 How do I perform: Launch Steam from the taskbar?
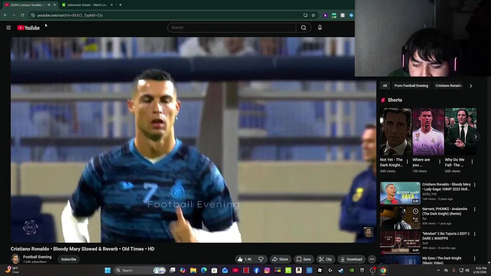pyautogui.click(x=341, y=271)
